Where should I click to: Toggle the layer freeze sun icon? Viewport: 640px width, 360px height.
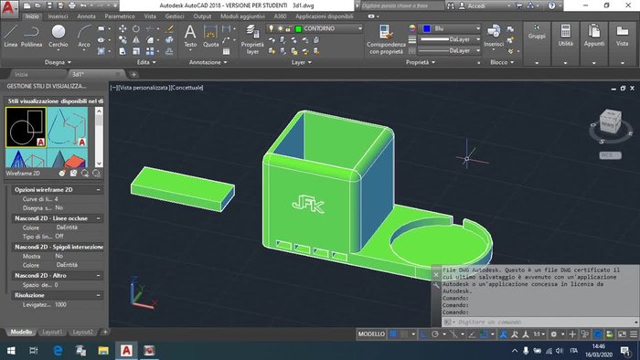click(280, 28)
